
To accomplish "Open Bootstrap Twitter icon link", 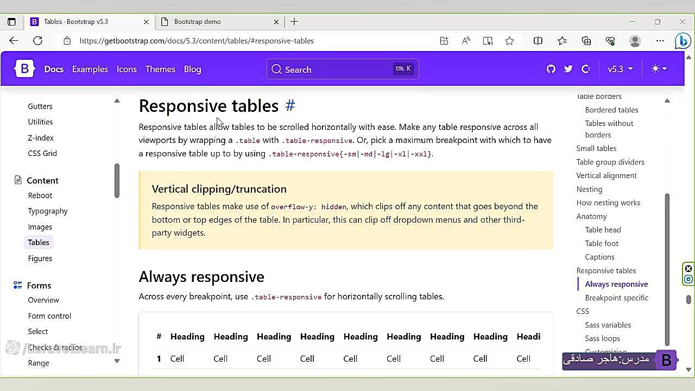I will coord(568,69).
